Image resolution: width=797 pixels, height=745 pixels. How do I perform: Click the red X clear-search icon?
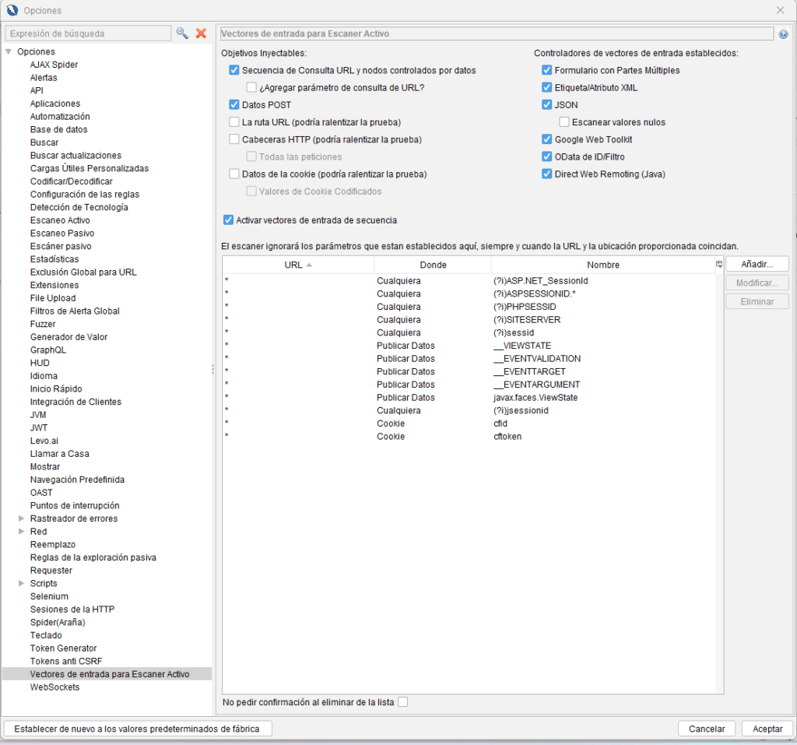[x=201, y=33]
